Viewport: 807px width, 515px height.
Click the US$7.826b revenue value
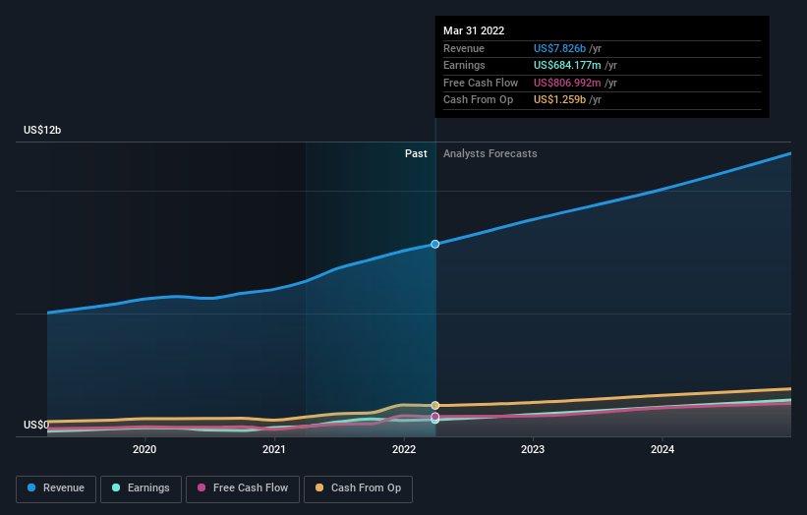pos(559,48)
